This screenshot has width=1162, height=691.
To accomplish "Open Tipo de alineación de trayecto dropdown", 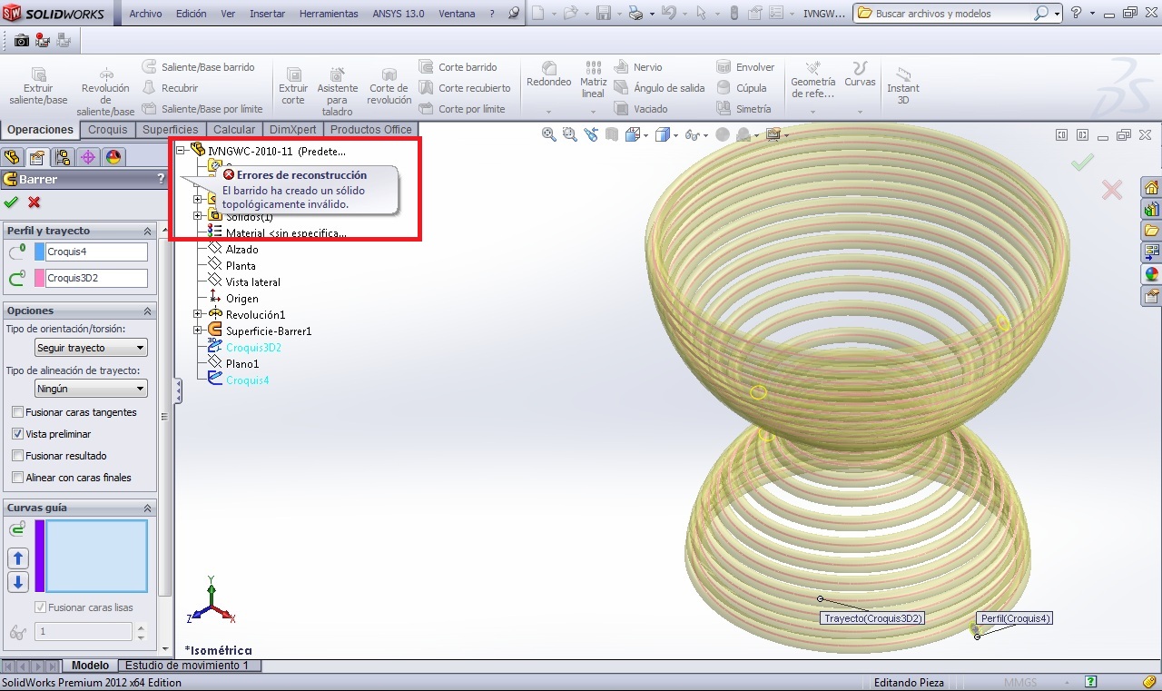I will tap(91, 389).
